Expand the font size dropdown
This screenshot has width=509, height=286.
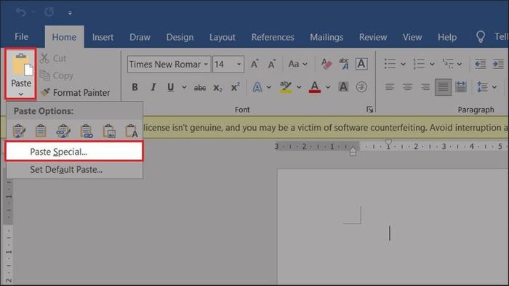(x=239, y=64)
